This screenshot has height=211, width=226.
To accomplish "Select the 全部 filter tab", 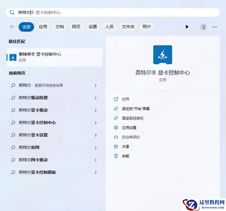I will [26, 27].
